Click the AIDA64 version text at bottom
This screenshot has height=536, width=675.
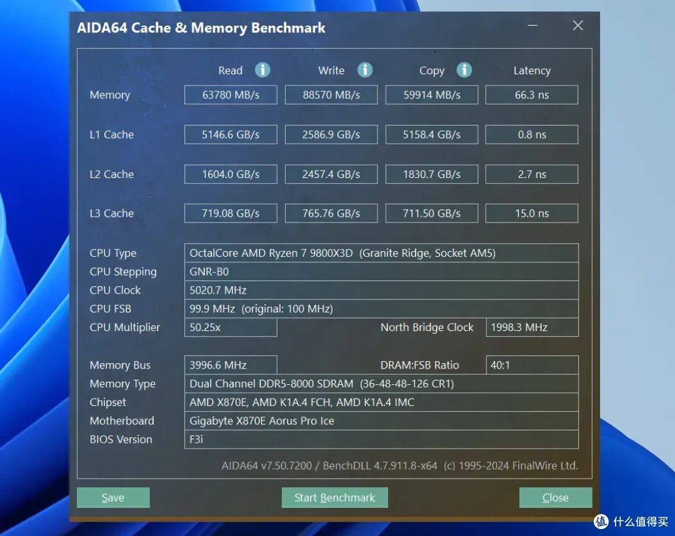pyautogui.click(x=399, y=465)
